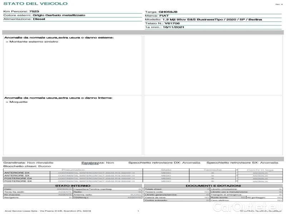Click 'Blocchetto chiavi: Buono' text
This screenshot has height=214, width=286.
[27, 166]
